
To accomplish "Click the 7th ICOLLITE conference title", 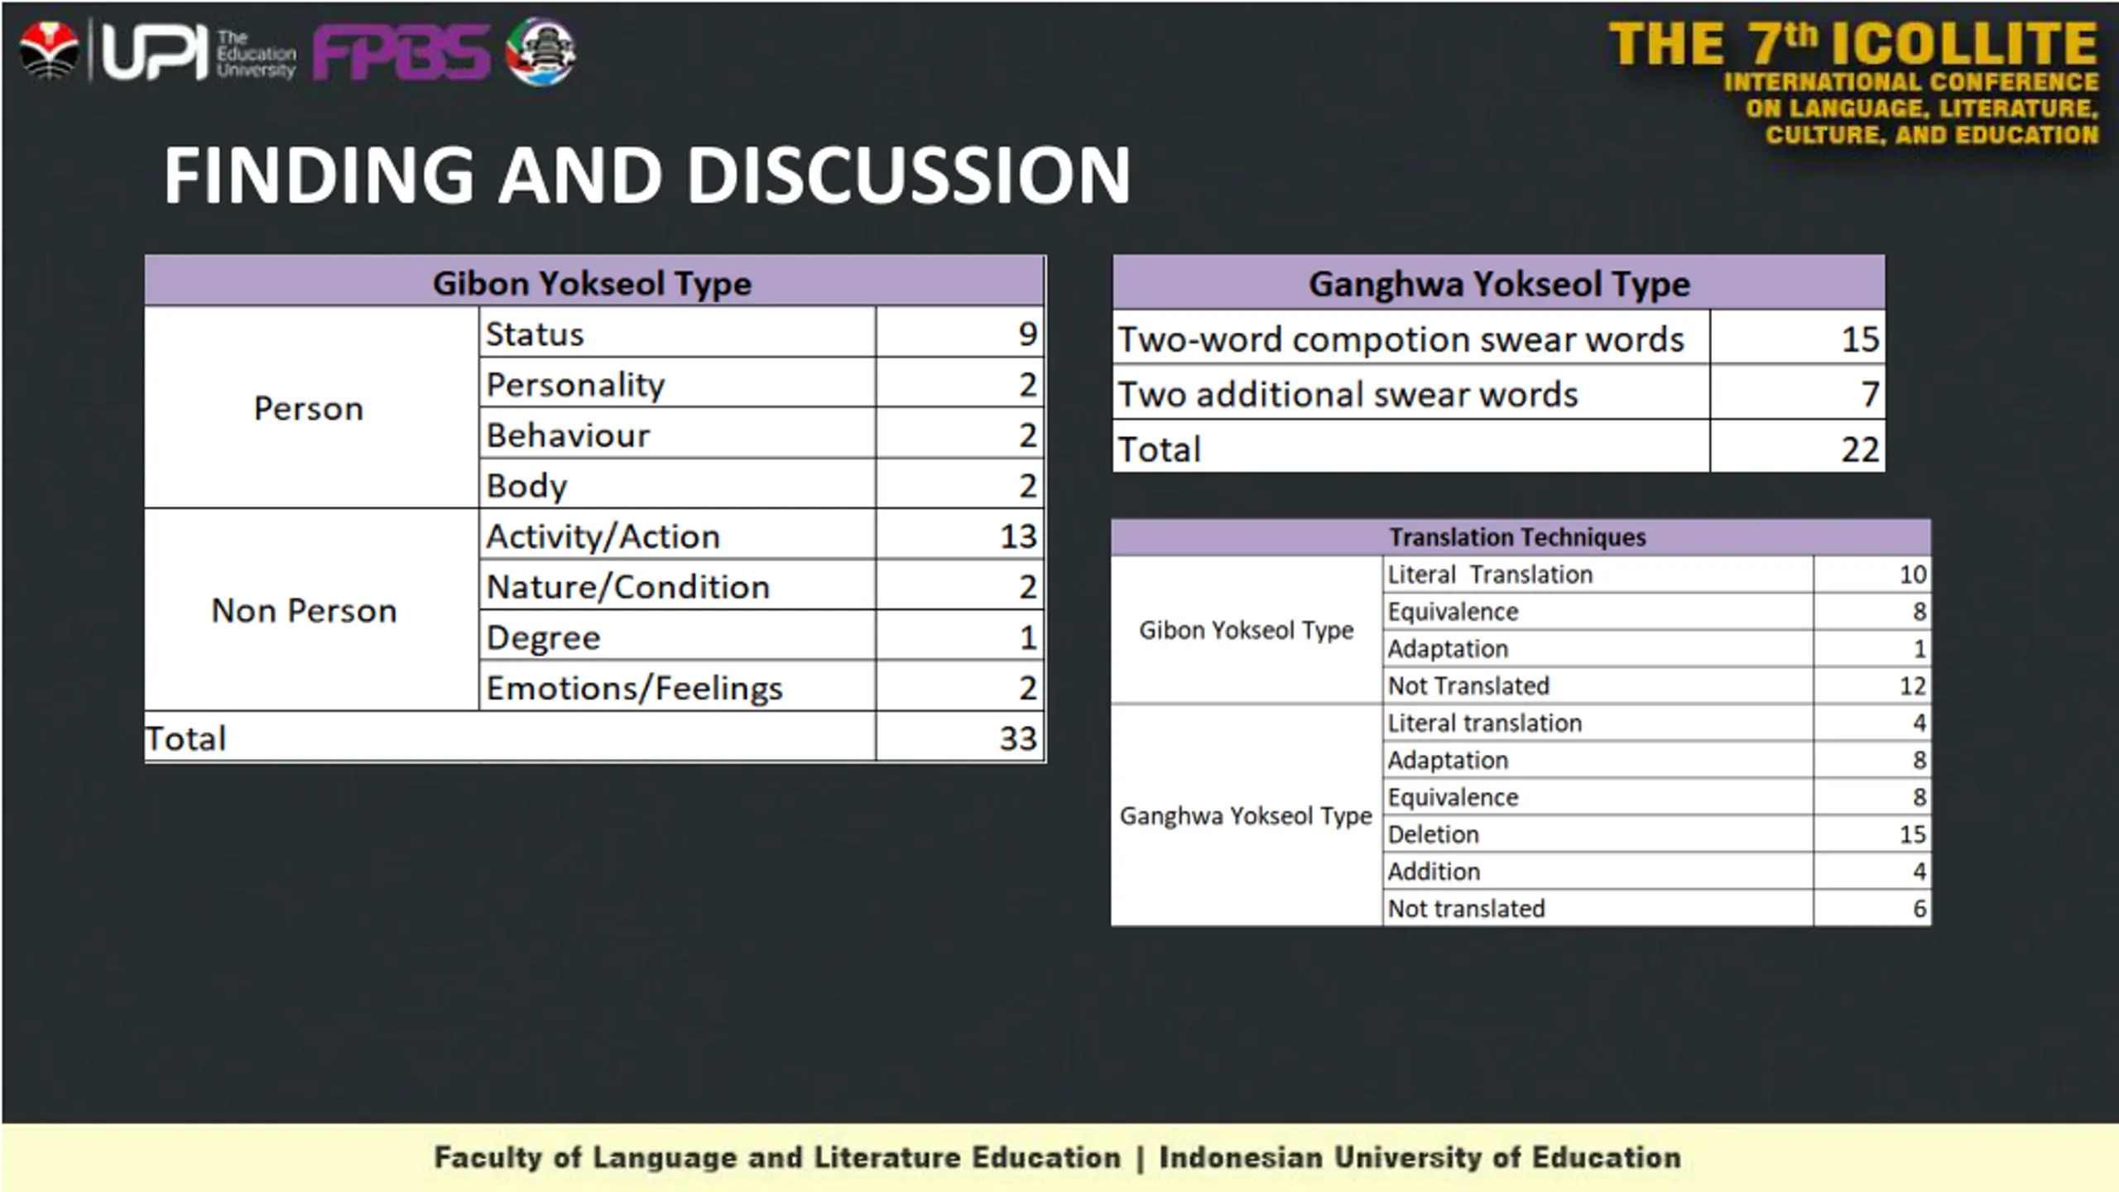I will [x=1853, y=44].
